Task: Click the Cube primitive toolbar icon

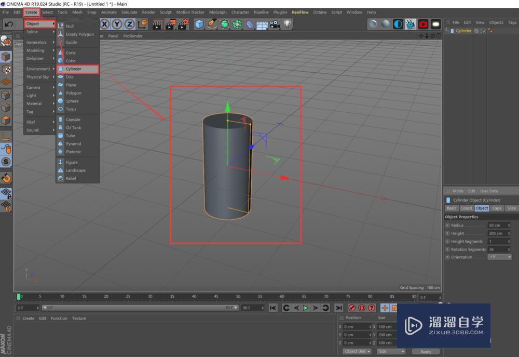Action: (199, 24)
